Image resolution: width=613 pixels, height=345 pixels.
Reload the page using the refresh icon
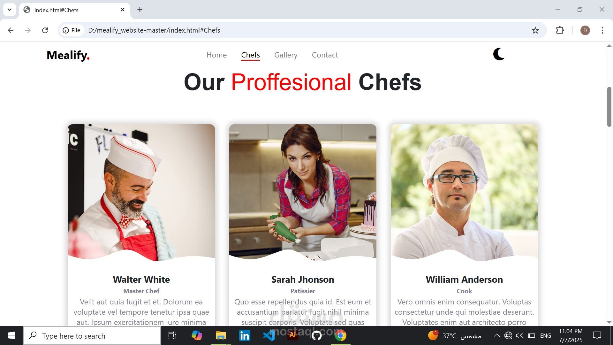pos(45,30)
